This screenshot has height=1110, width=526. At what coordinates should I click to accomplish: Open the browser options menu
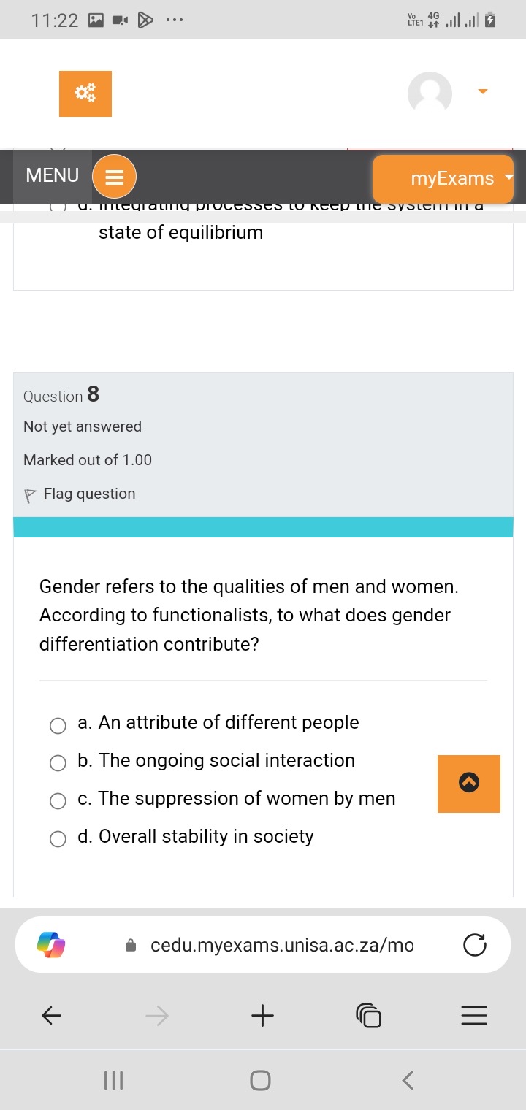point(474,1015)
